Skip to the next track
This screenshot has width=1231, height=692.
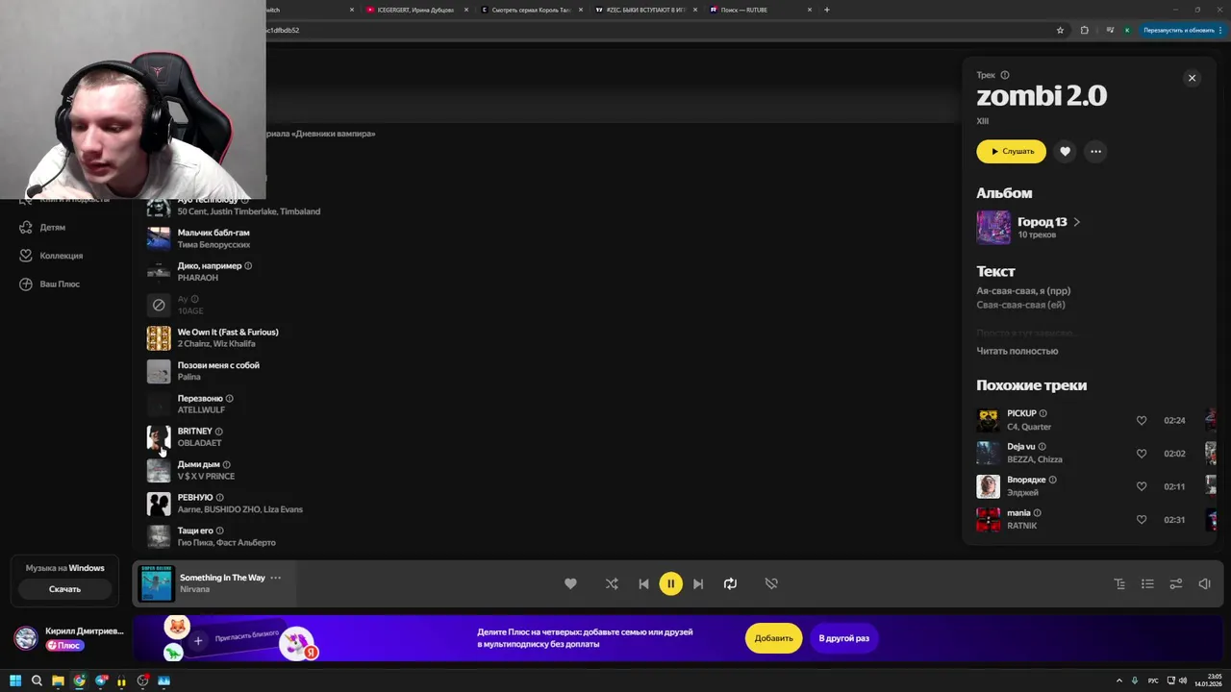pyautogui.click(x=698, y=583)
